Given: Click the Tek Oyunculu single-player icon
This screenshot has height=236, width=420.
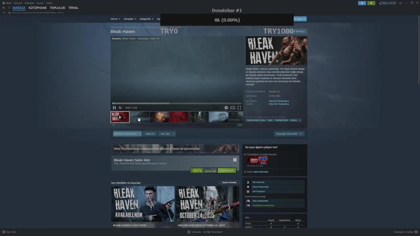Looking at the screenshot, I should click(x=248, y=182).
